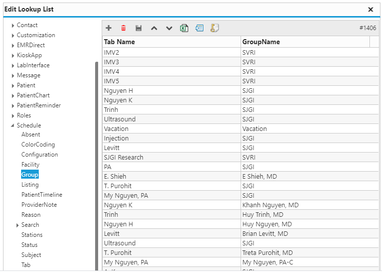Click the floppy disk save icon

pyautogui.click(x=138, y=28)
